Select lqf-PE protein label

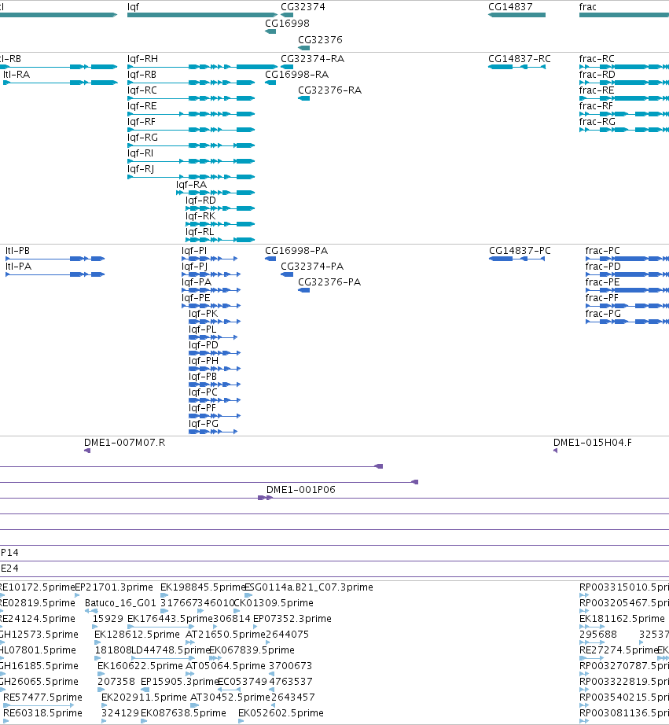[x=196, y=298]
